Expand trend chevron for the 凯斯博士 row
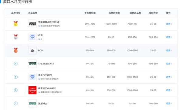This screenshot has height=110, width=182. 172,104
